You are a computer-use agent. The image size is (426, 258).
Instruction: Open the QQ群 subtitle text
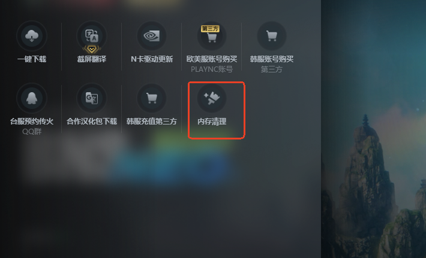[x=32, y=132]
